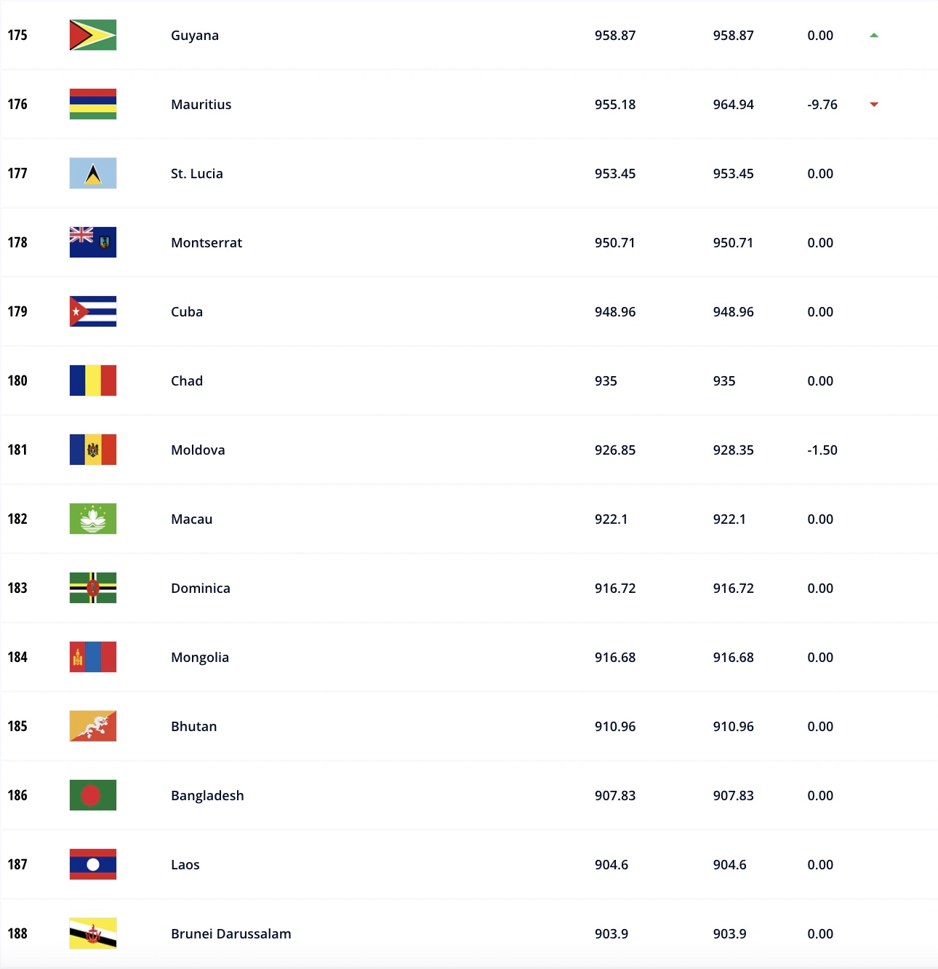Click the Guyana flag icon

pos(93,35)
